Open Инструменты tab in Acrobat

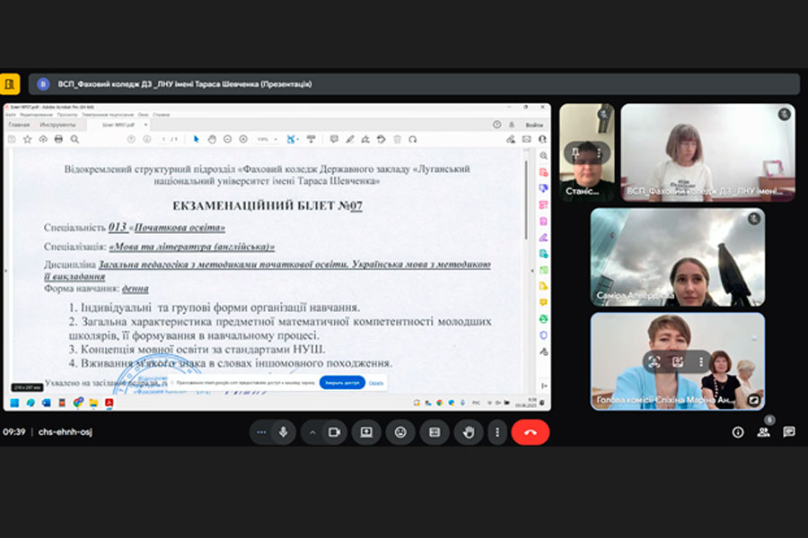pyautogui.click(x=57, y=125)
